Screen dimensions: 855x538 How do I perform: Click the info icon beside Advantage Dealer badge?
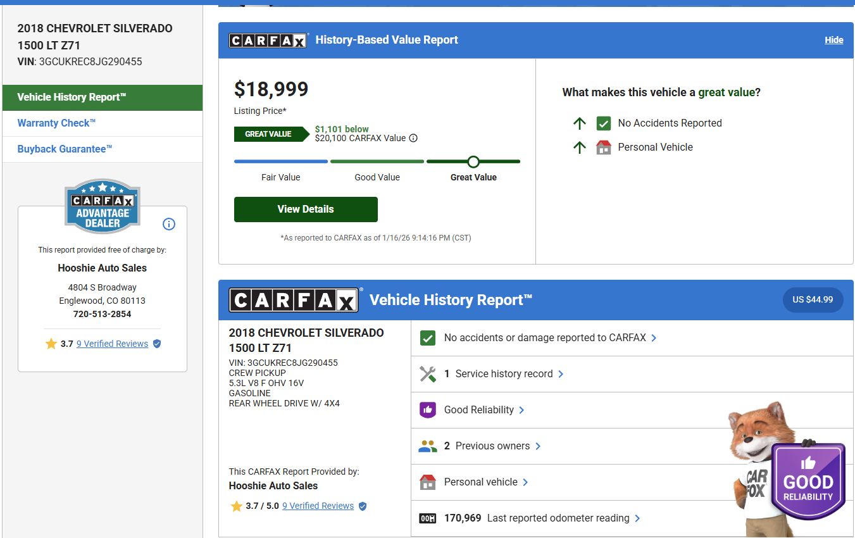[x=169, y=224]
